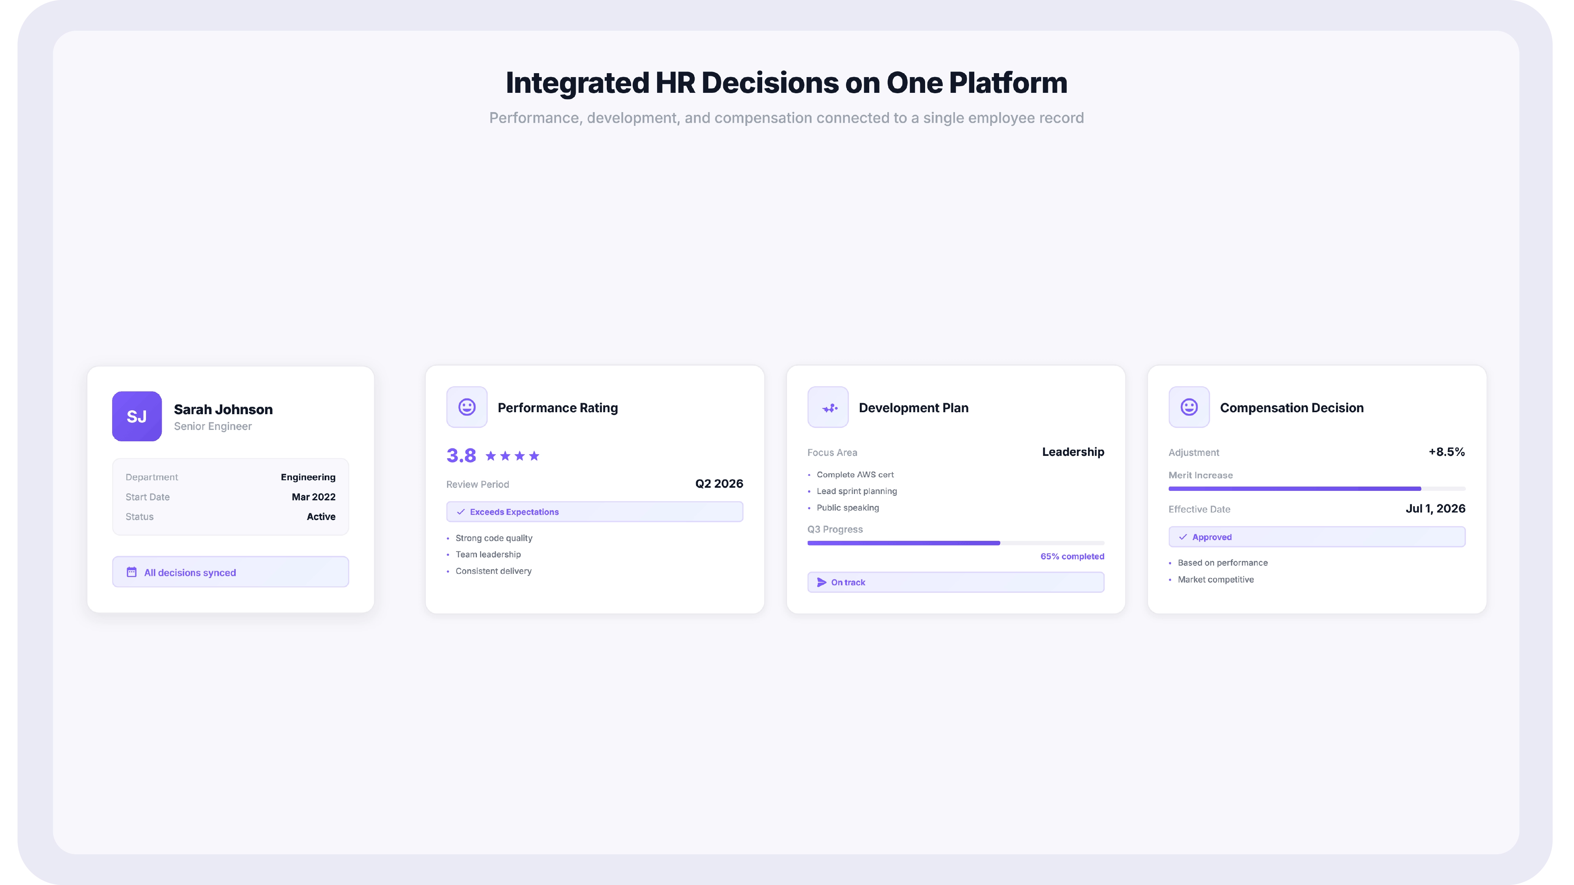Viewport: 1574px width, 885px height.
Task: Click the Q2 2026 review period value
Action: [719, 484]
